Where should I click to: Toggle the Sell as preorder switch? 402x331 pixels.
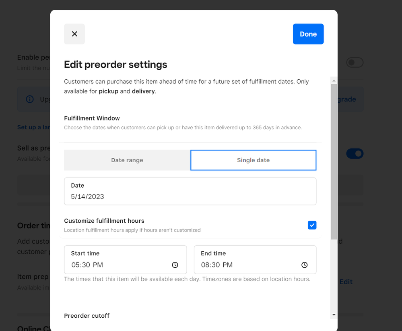point(355,153)
